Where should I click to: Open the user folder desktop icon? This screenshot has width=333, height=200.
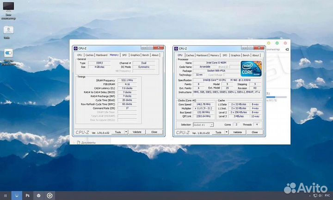pos(8,30)
